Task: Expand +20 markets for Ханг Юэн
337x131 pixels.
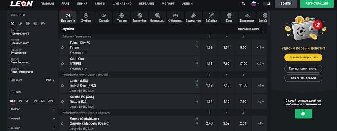Action: pos(260,64)
